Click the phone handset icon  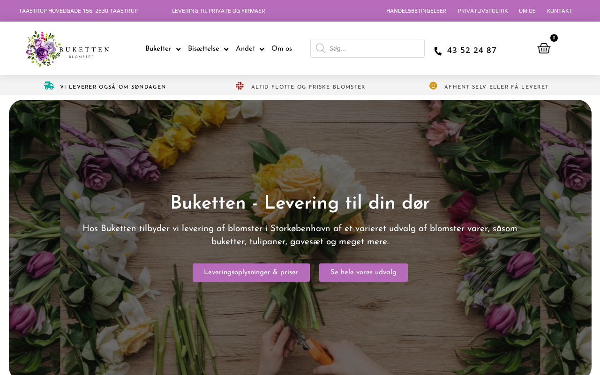[x=438, y=51]
